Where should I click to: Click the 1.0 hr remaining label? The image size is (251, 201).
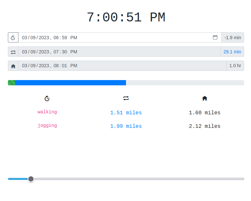pyautogui.click(x=235, y=66)
